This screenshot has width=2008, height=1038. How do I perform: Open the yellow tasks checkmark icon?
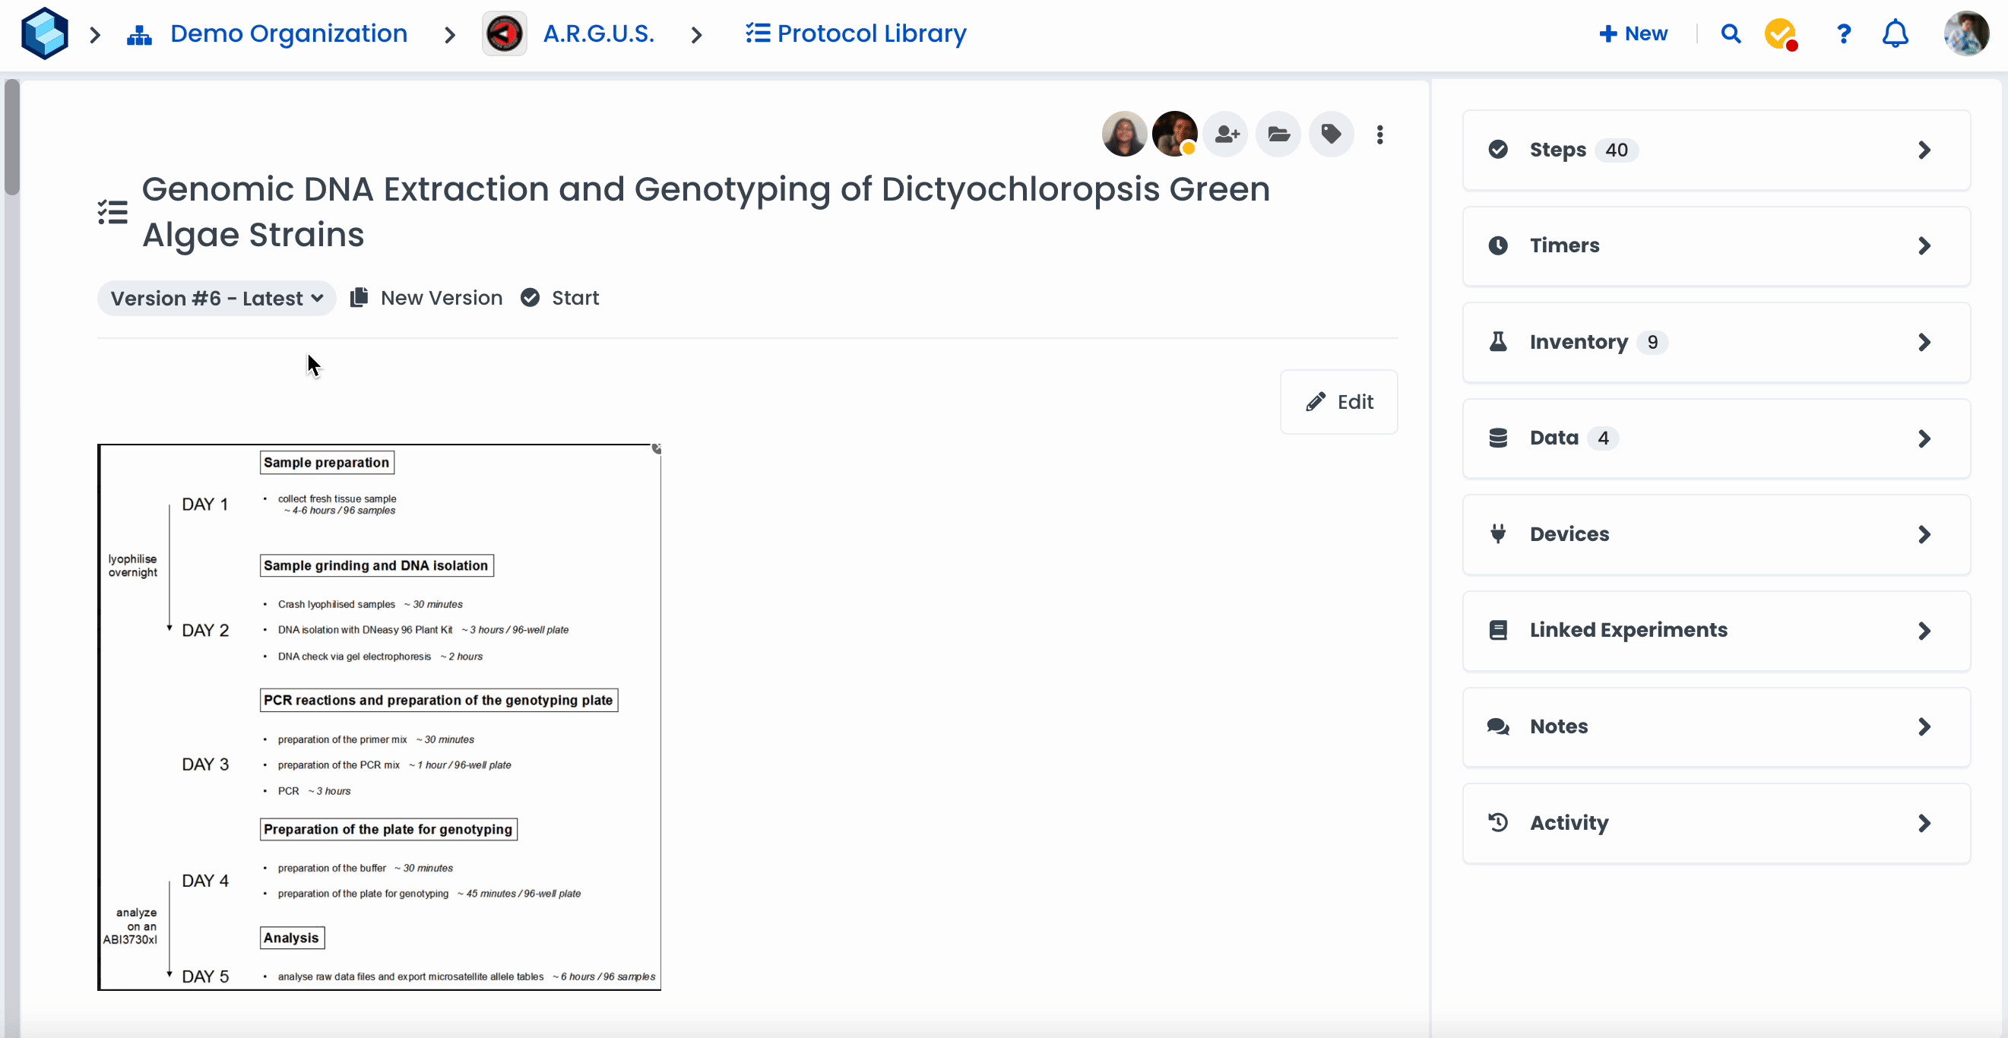[x=1781, y=33]
